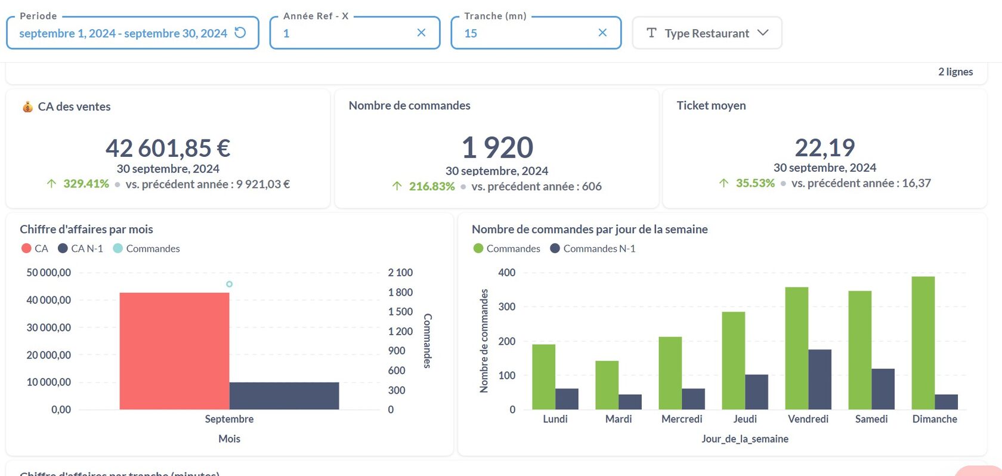Click the 42 601,85 € sales value

coord(168,148)
